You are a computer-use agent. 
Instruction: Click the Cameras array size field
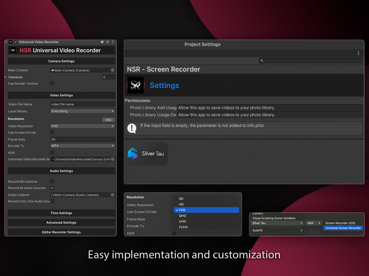108,77
